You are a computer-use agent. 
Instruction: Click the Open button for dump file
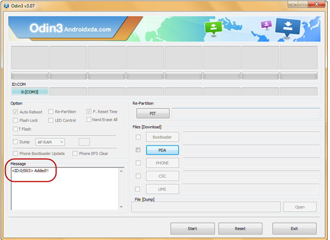[300, 207]
